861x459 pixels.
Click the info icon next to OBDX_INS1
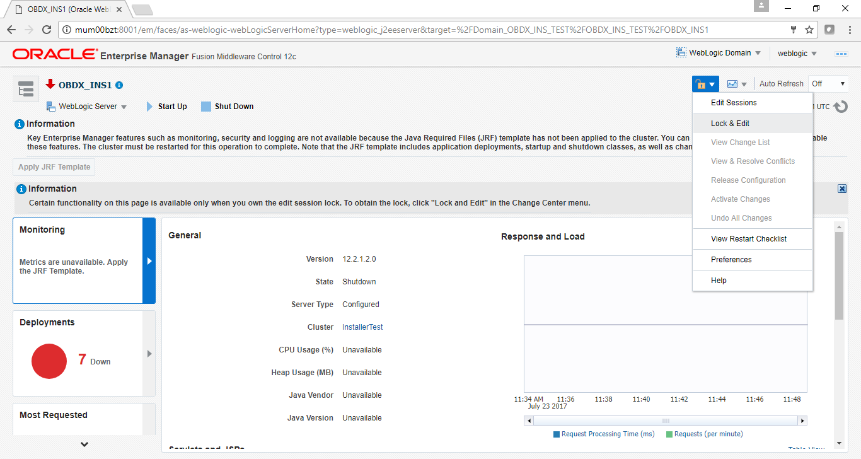[119, 85]
